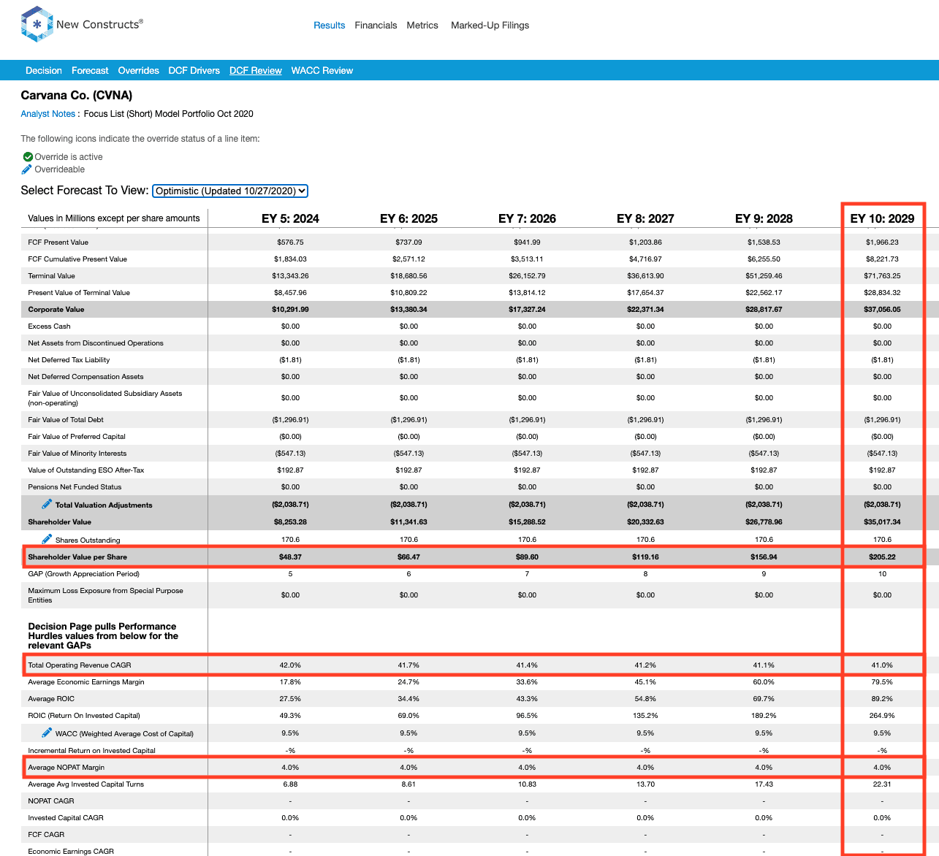
Task: Click ROIC value 264.9%
Action: point(882,715)
